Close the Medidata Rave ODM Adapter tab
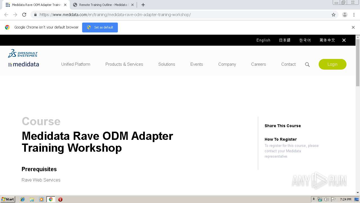Screen dimensions: 360x203 [65, 5]
